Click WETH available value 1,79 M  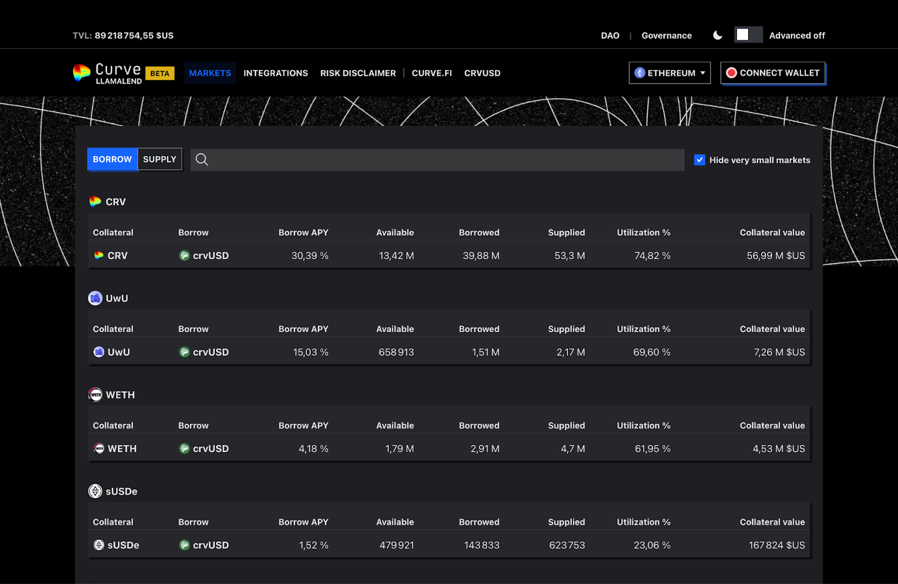[400, 448]
